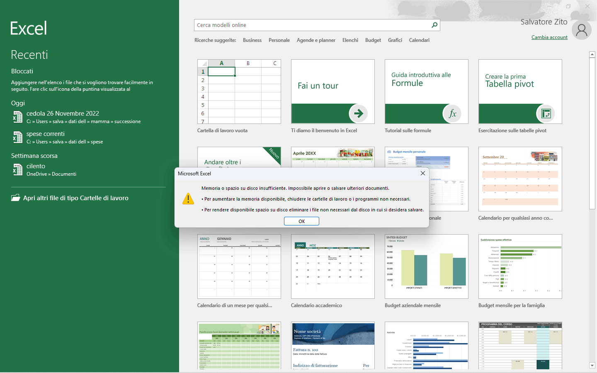
Task: Open the Nome società invoice template
Action: point(333,346)
